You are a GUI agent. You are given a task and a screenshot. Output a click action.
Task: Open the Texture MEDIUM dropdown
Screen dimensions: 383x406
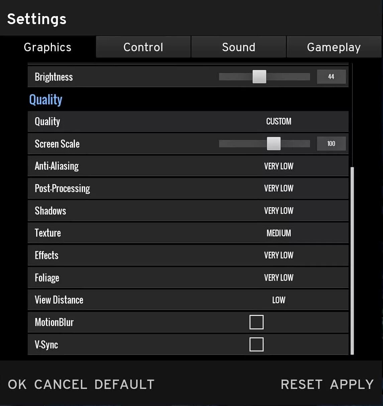[x=279, y=233]
